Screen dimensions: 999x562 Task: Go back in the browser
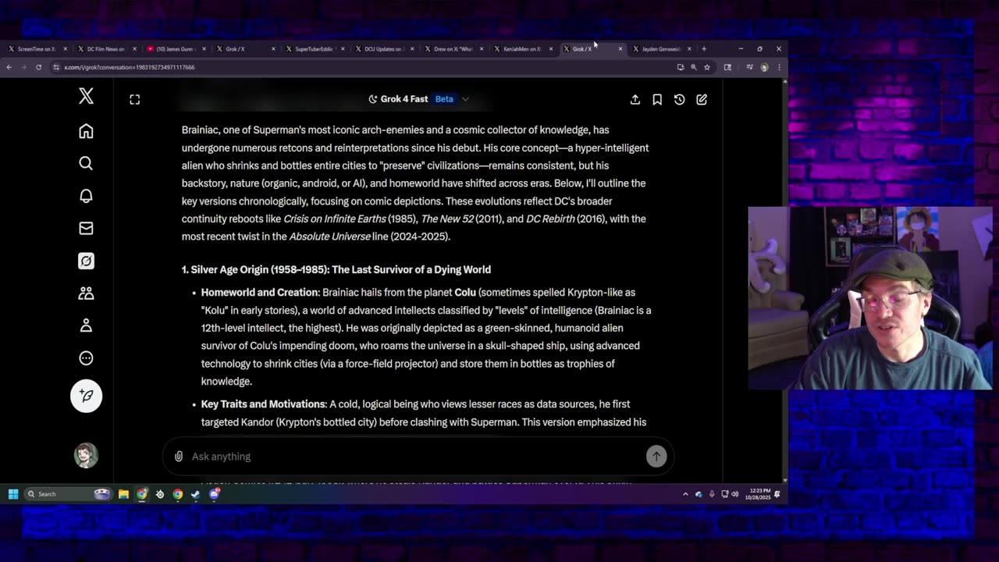tap(9, 67)
